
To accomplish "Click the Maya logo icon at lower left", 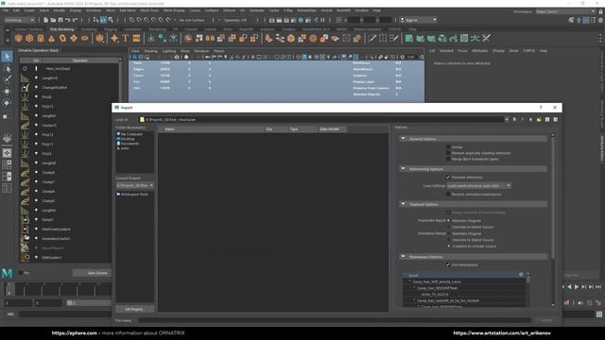I will [x=7, y=273].
